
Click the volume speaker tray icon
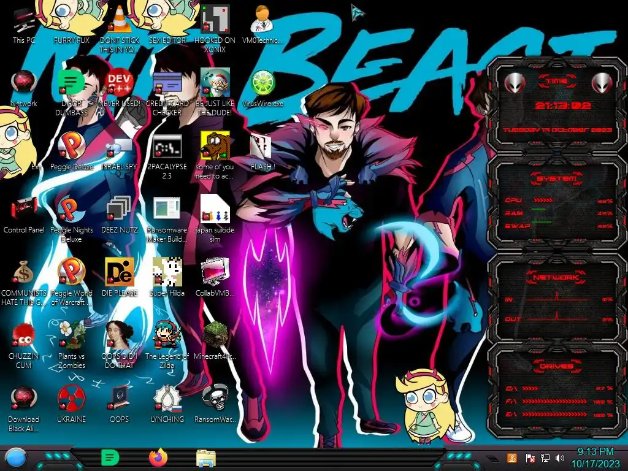(x=560, y=458)
